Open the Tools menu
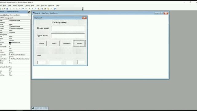The image size is (197, 111). pos(38,6)
